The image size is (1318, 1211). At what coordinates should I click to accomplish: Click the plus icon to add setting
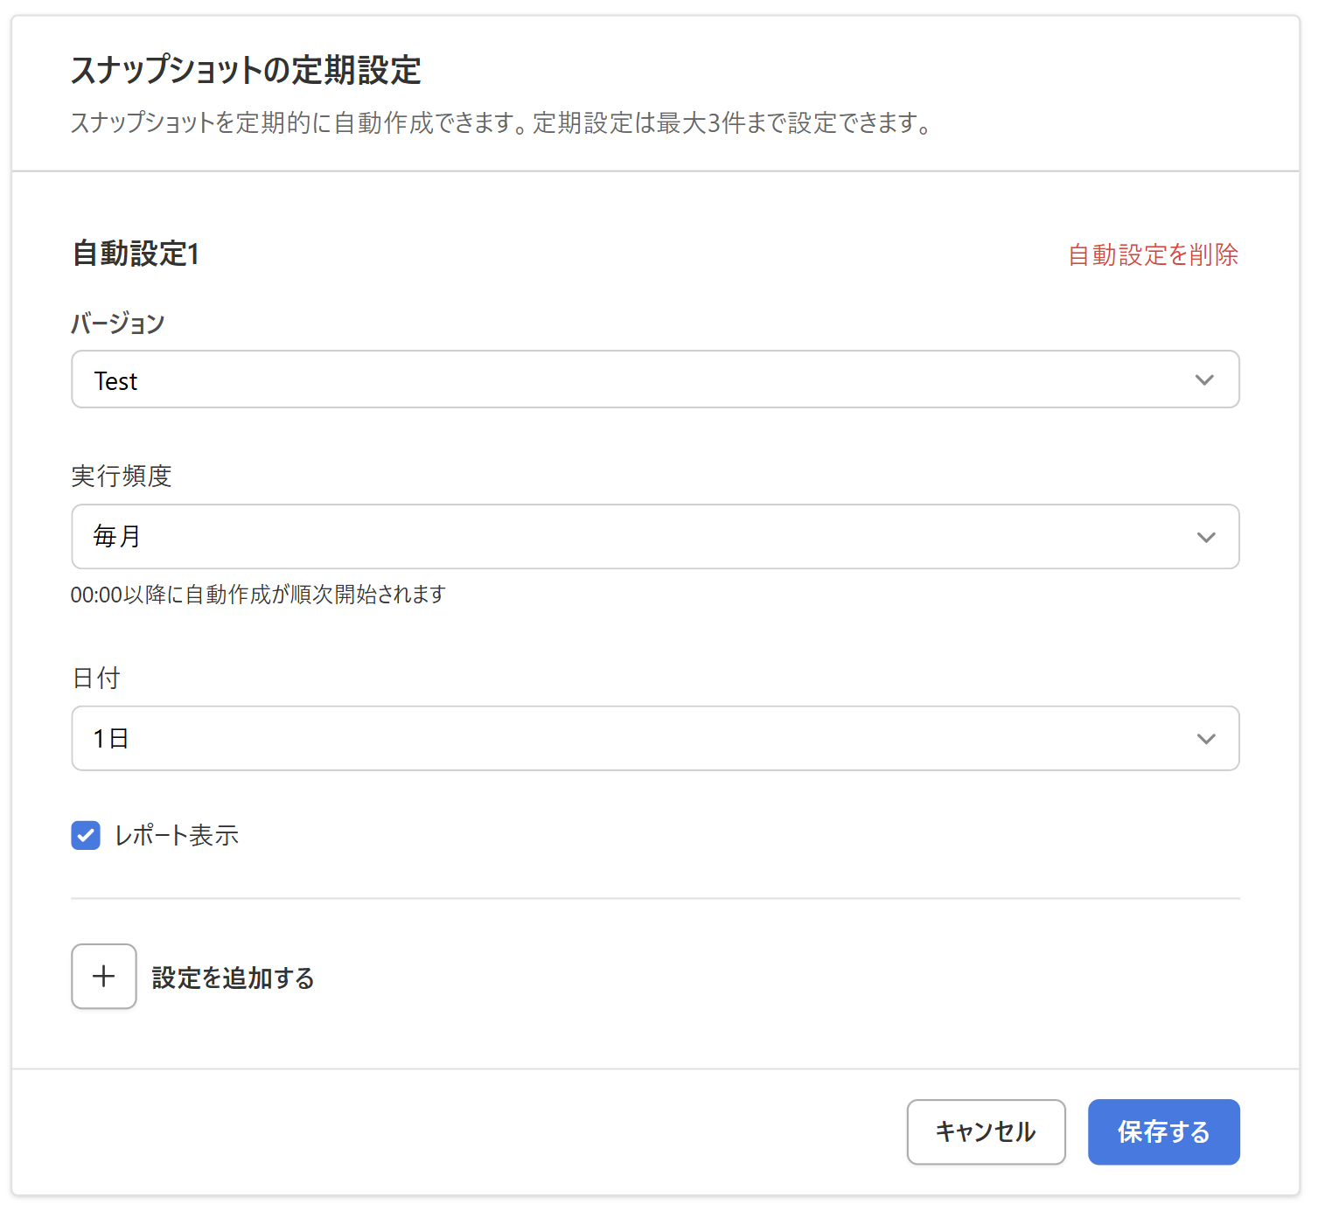pyautogui.click(x=103, y=976)
